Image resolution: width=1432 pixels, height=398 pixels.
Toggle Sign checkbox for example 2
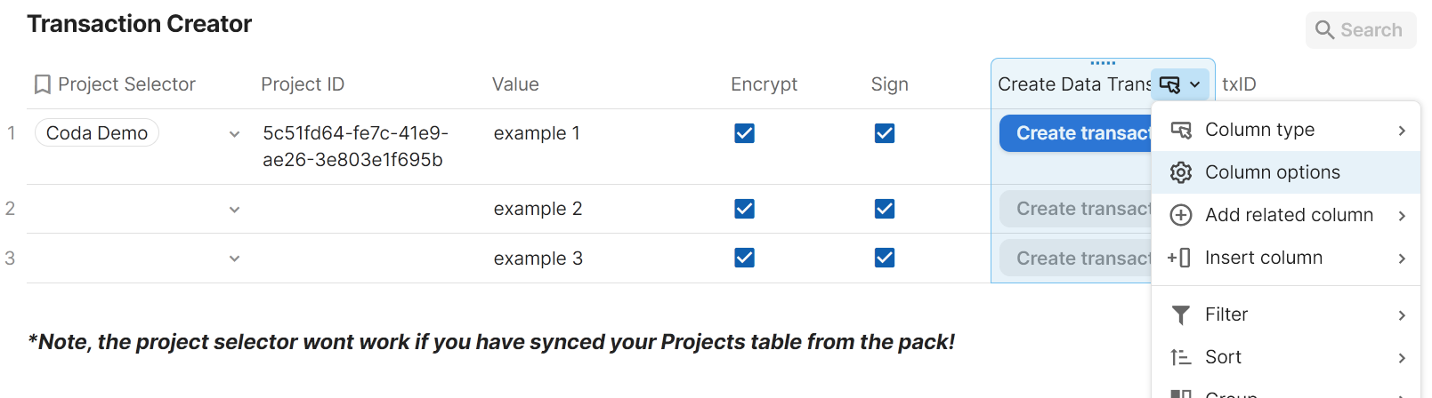pyautogui.click(x=885, y=209)
